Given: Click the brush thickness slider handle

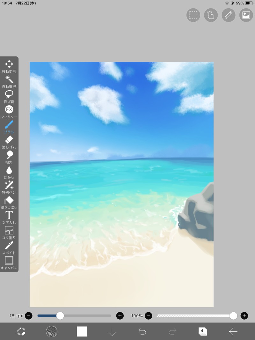Looking at the screenshot, I should click(60, 316).
